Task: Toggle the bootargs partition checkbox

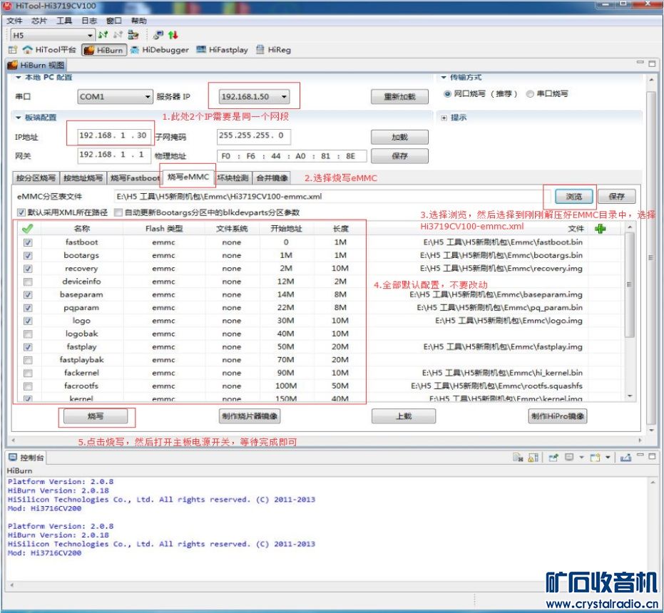Action: (x=28, y=256)
